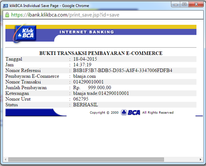Click the payment amount 999.000,00
Screen dimensions: 206x166
(100, 88)
